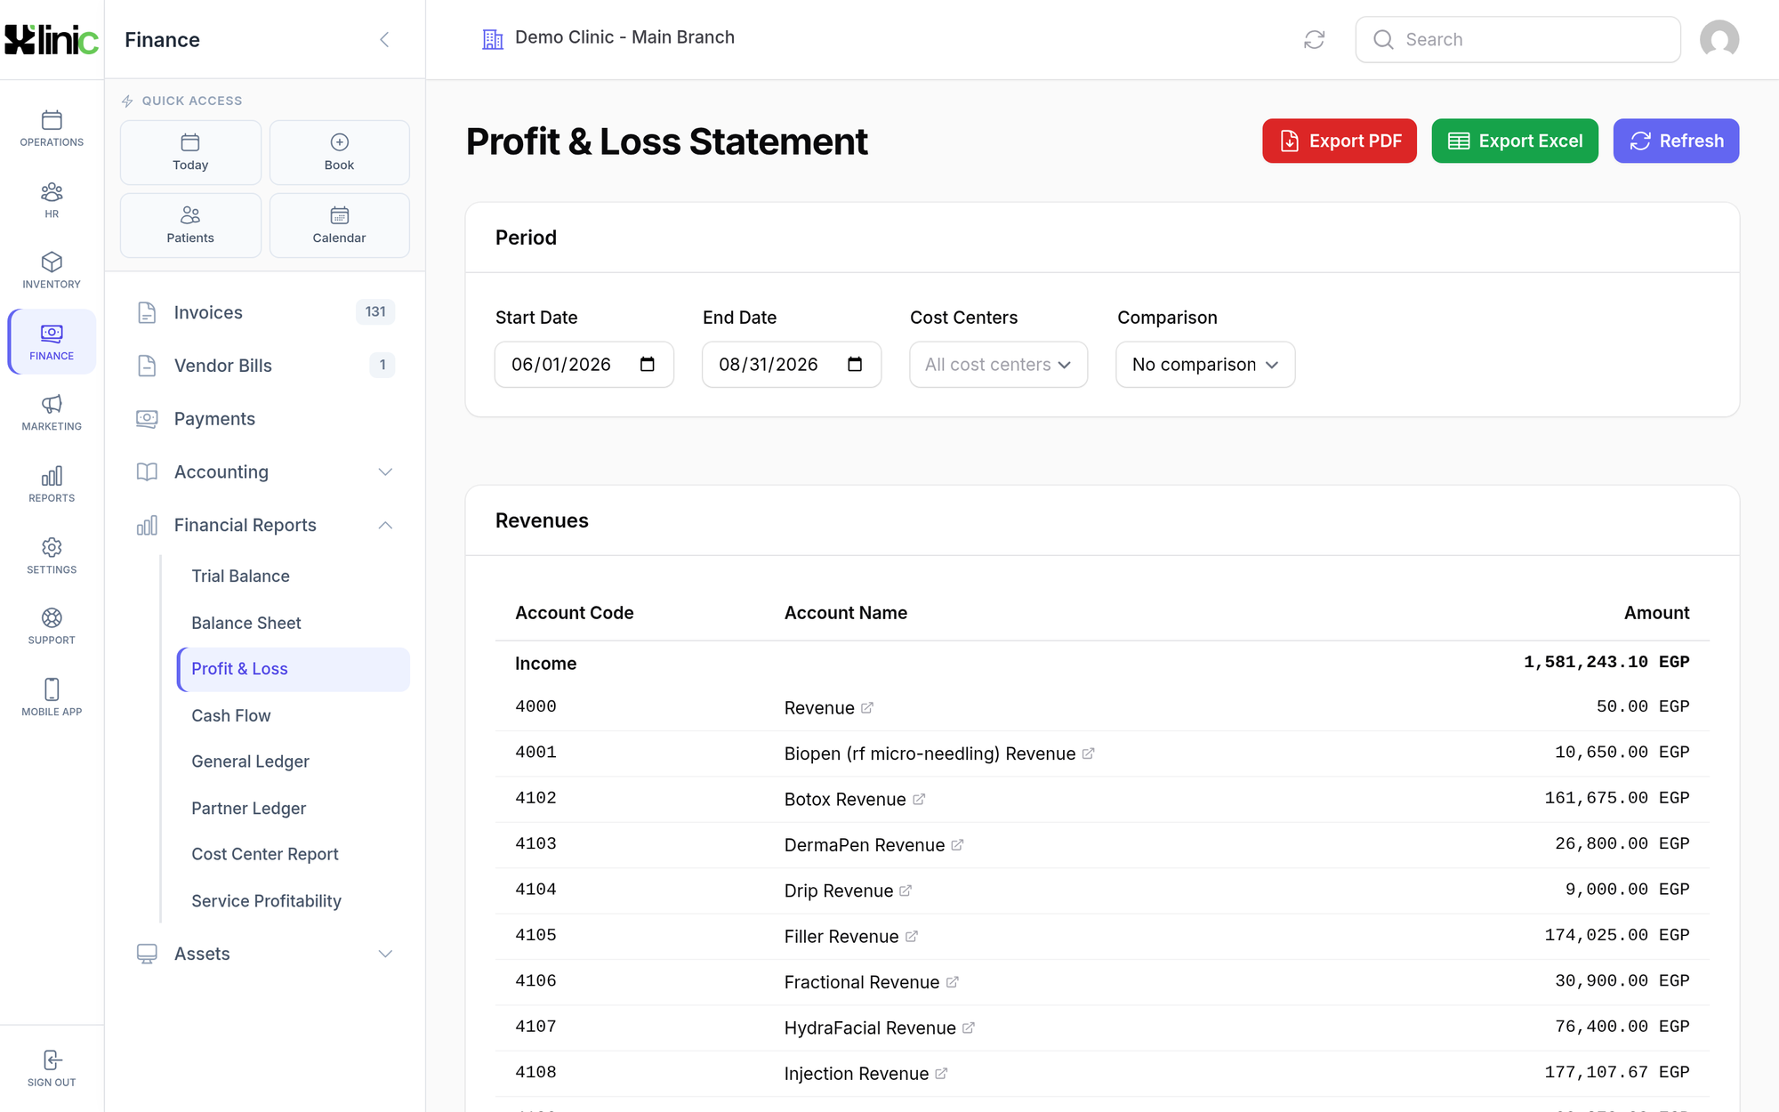Click the Calendar quick access button
This screenshot has width=1779, height=1112.
tap(339, 225)
